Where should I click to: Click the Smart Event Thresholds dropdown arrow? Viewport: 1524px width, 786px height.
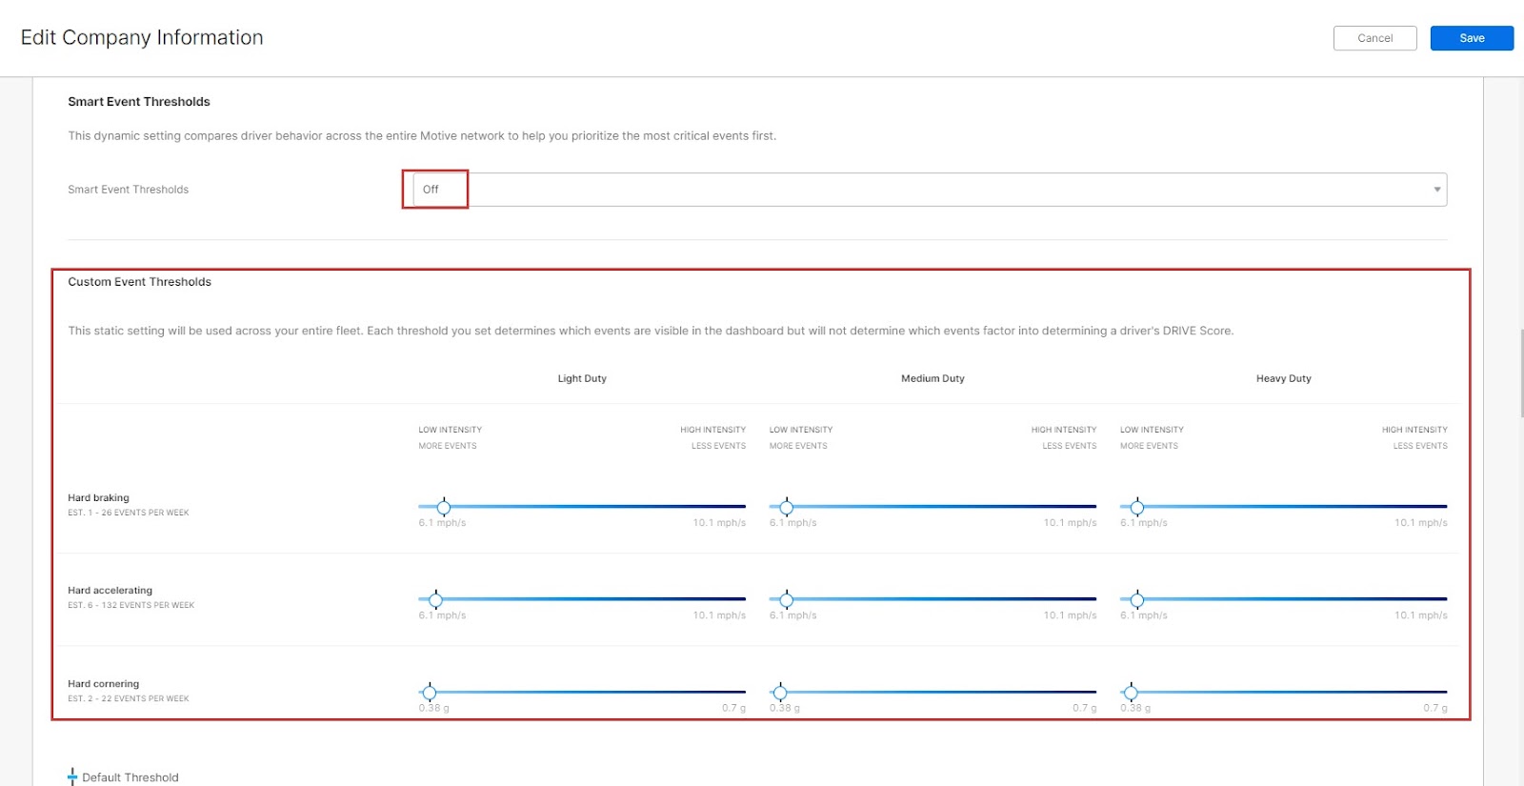pyautogui.click(x=1436, y=190)
